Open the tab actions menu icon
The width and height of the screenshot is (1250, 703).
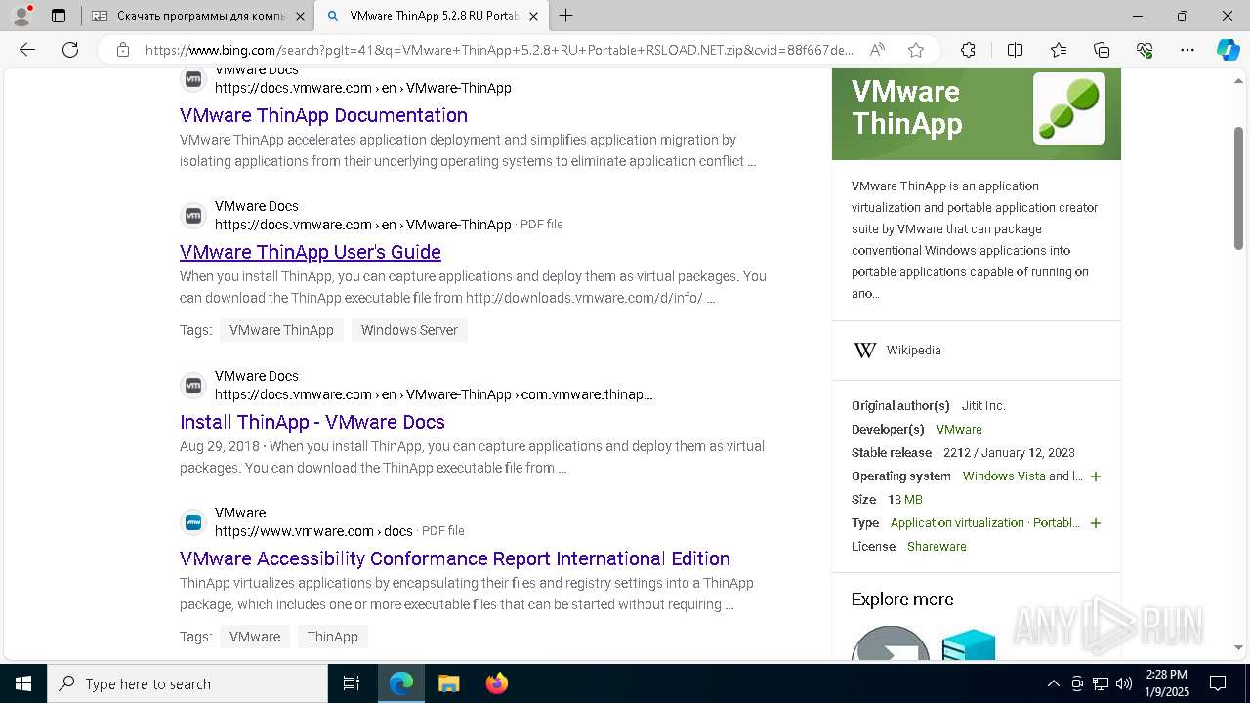click(x=59, y=16)
